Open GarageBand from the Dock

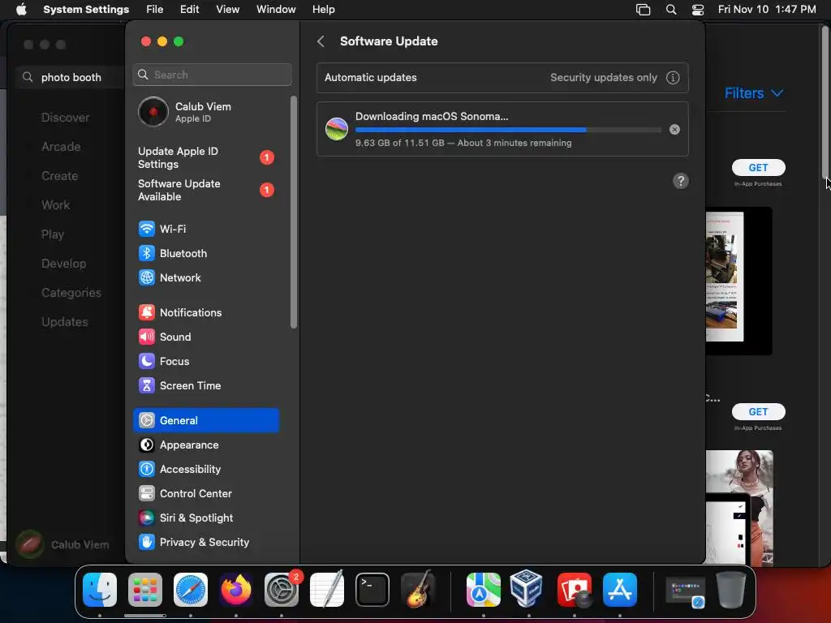(x=418, y=590)
